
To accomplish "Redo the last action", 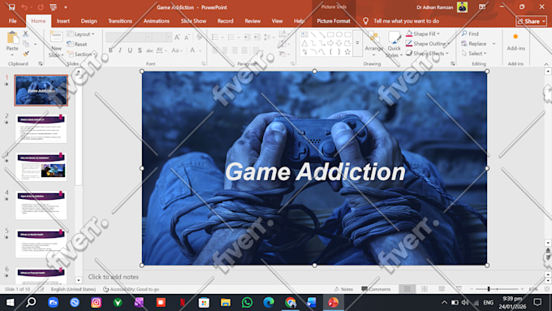I will point(41,7).
